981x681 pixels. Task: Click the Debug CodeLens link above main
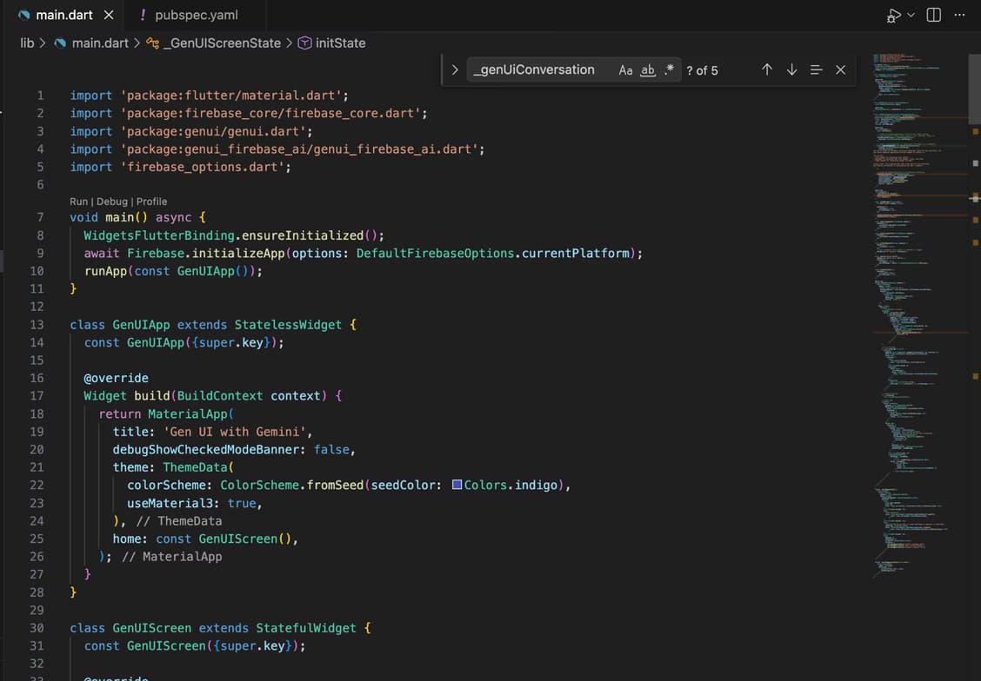[x=112, y=202]
